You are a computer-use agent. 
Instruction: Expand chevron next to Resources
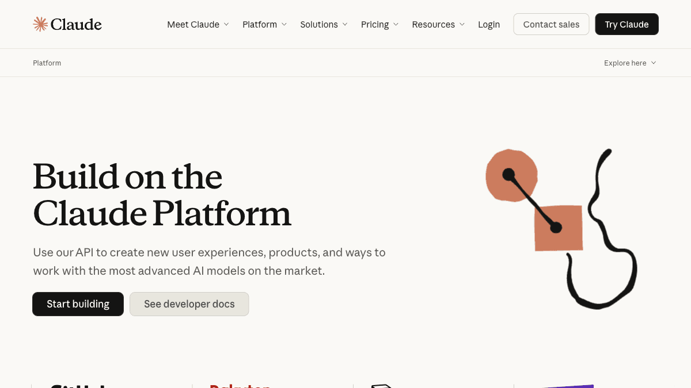(462, 24)
